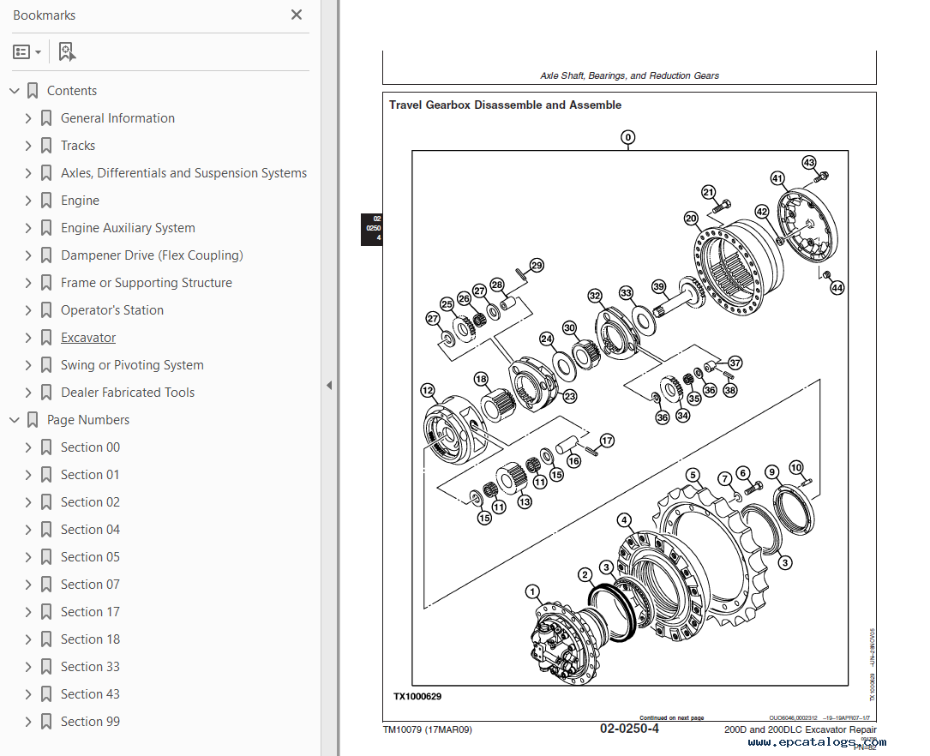This screenshot has height=756, width=930.
Task: Open Dampener Drive (Flex Coupling) bookmark
Action: [152, 255]
